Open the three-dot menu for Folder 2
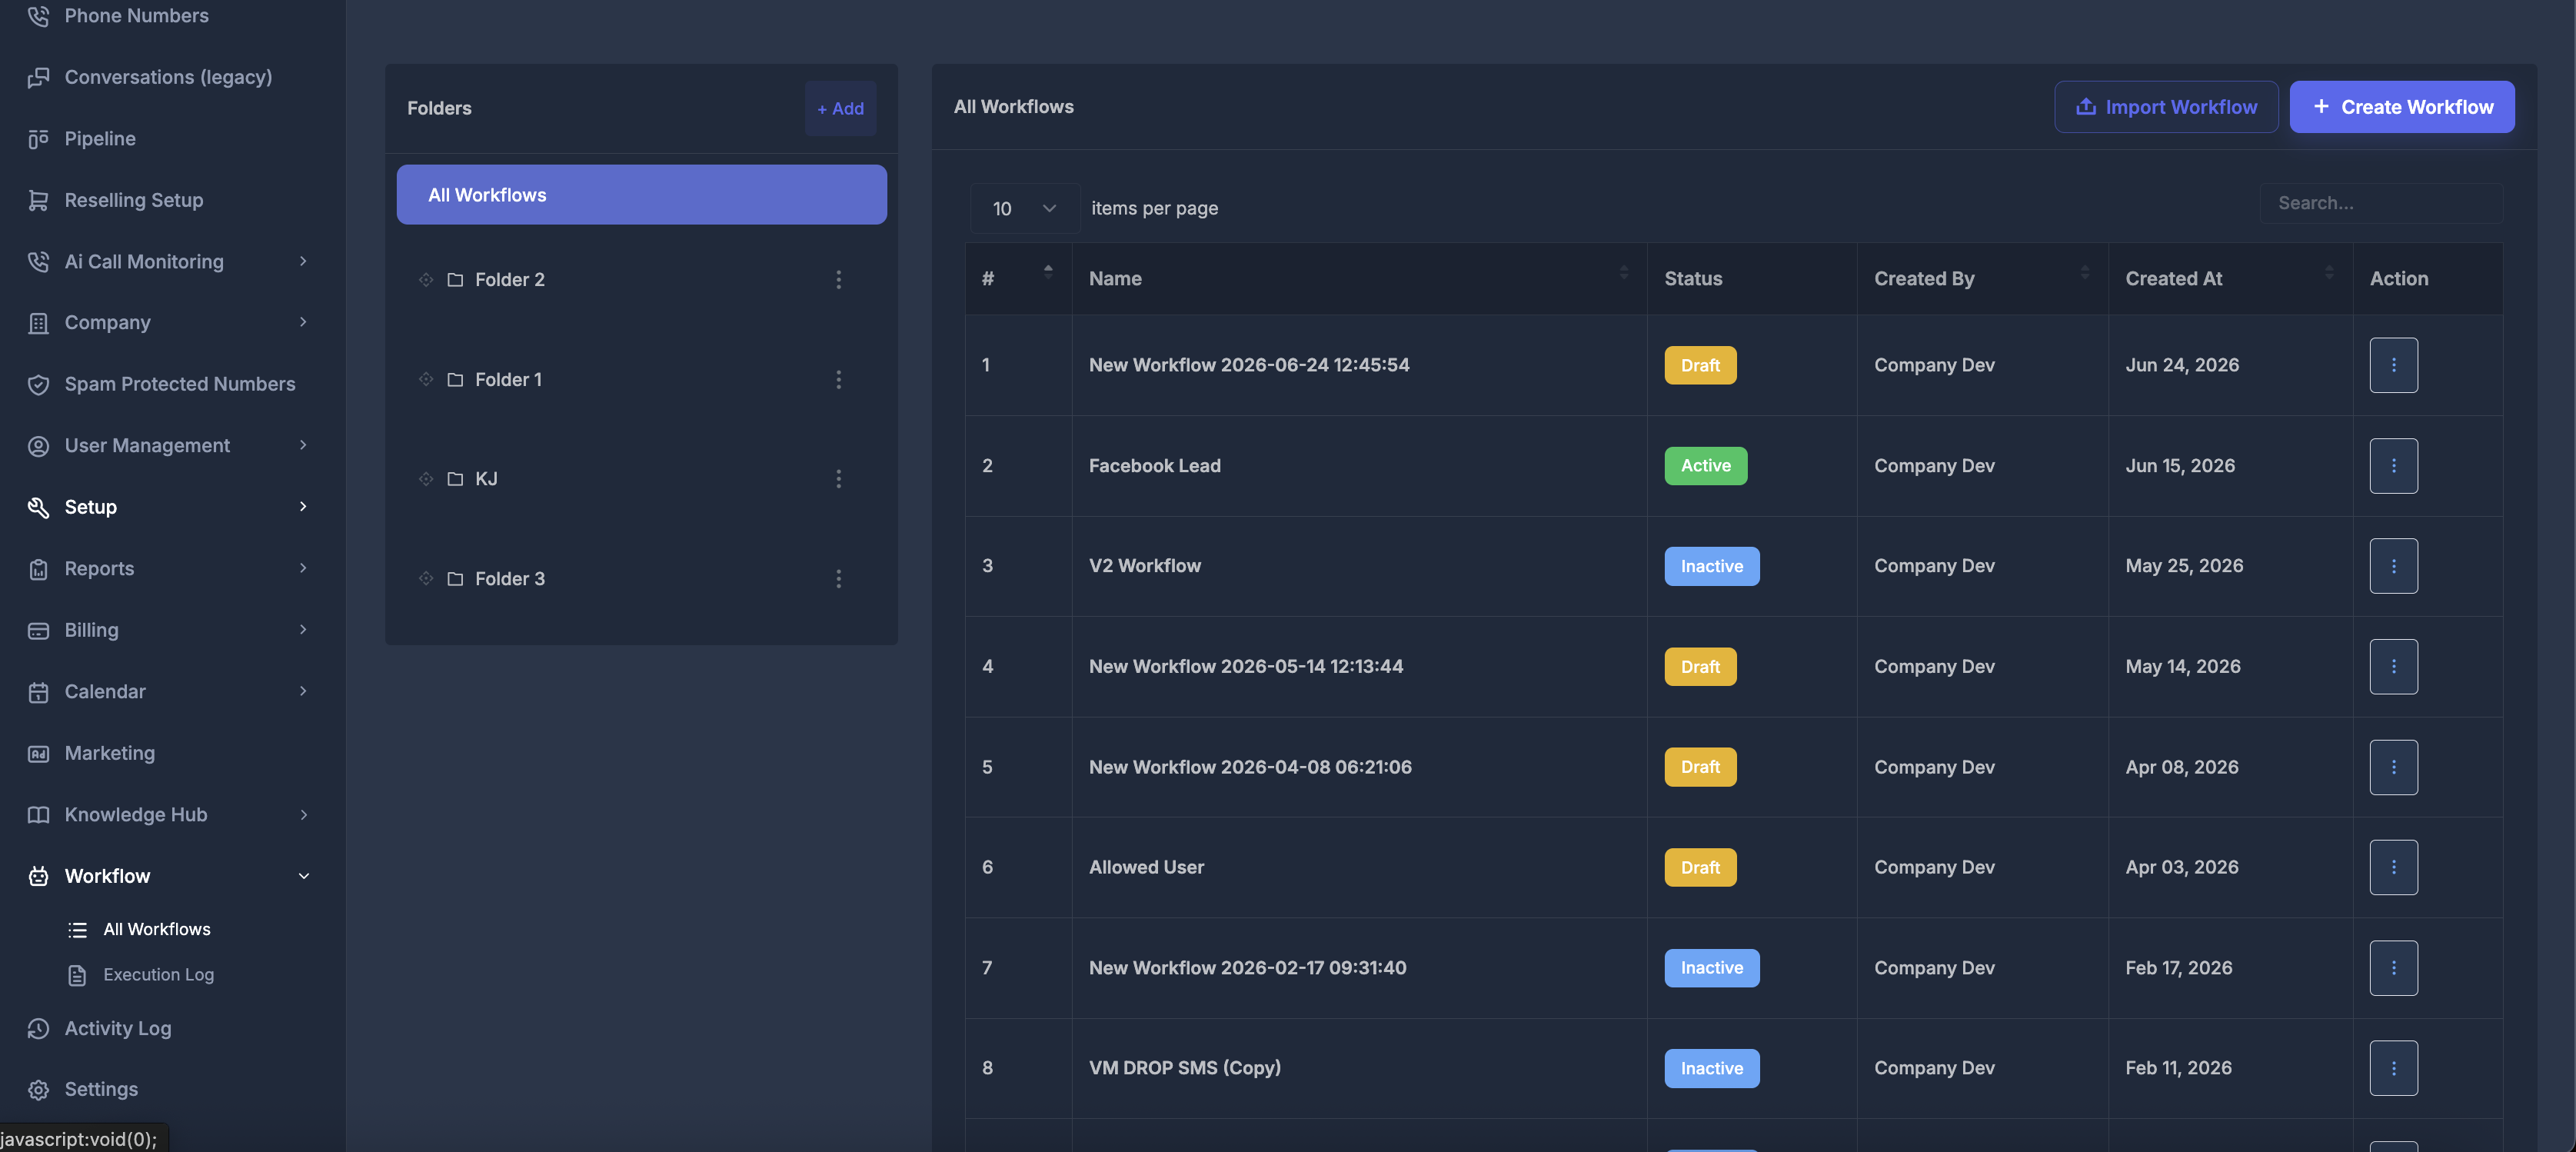Screen dimensions: 2576x1152 coord(838,280)
